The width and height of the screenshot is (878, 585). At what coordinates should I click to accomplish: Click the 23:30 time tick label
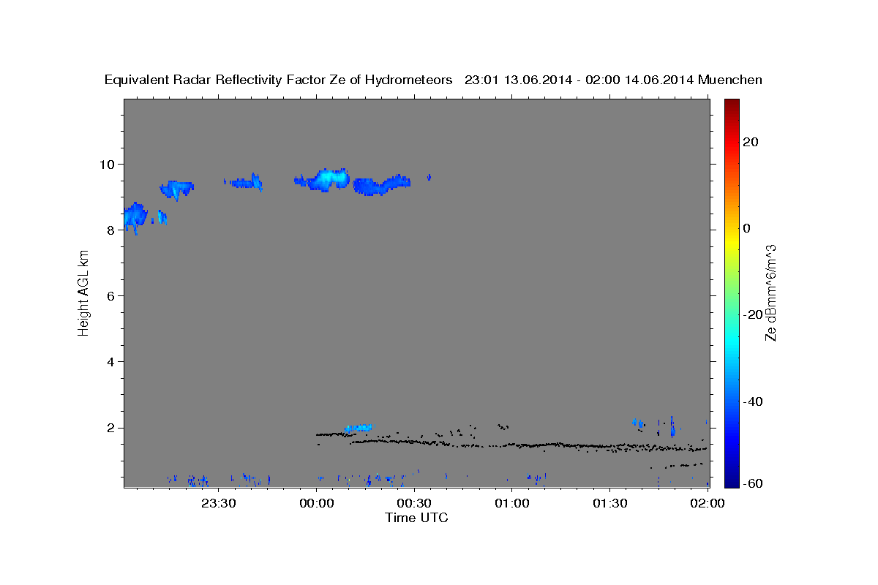[x=218, y=503]
